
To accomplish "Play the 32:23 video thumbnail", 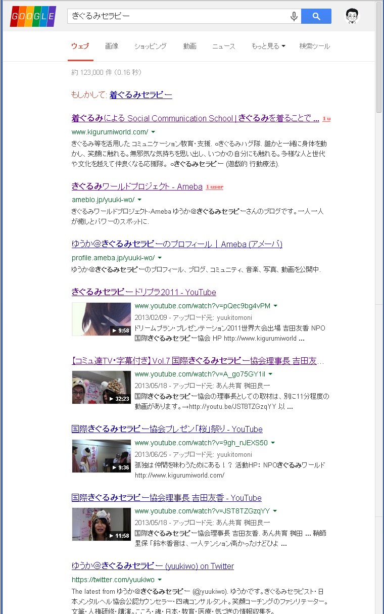I will coord(101,388).
